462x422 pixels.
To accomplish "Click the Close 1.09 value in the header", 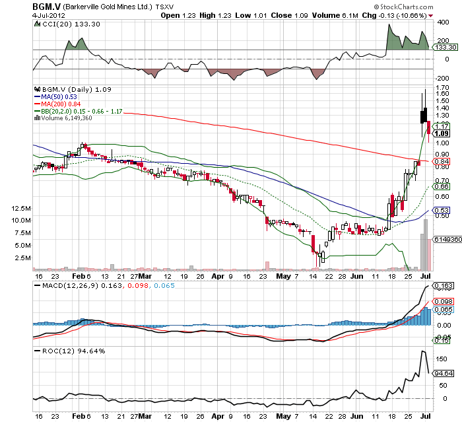I will pyautogui.click(x=289, y=15).
